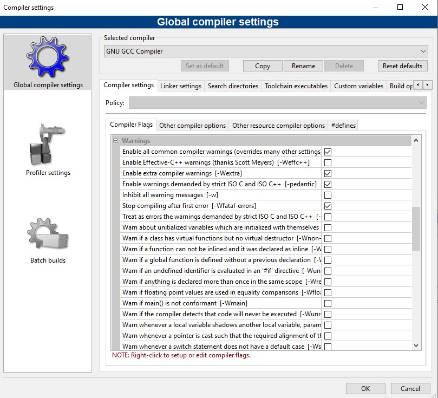Rename the GNU GCC Compiler
Image resolution: width=438 pixels, height=398 pixels.
coord(303,66)
